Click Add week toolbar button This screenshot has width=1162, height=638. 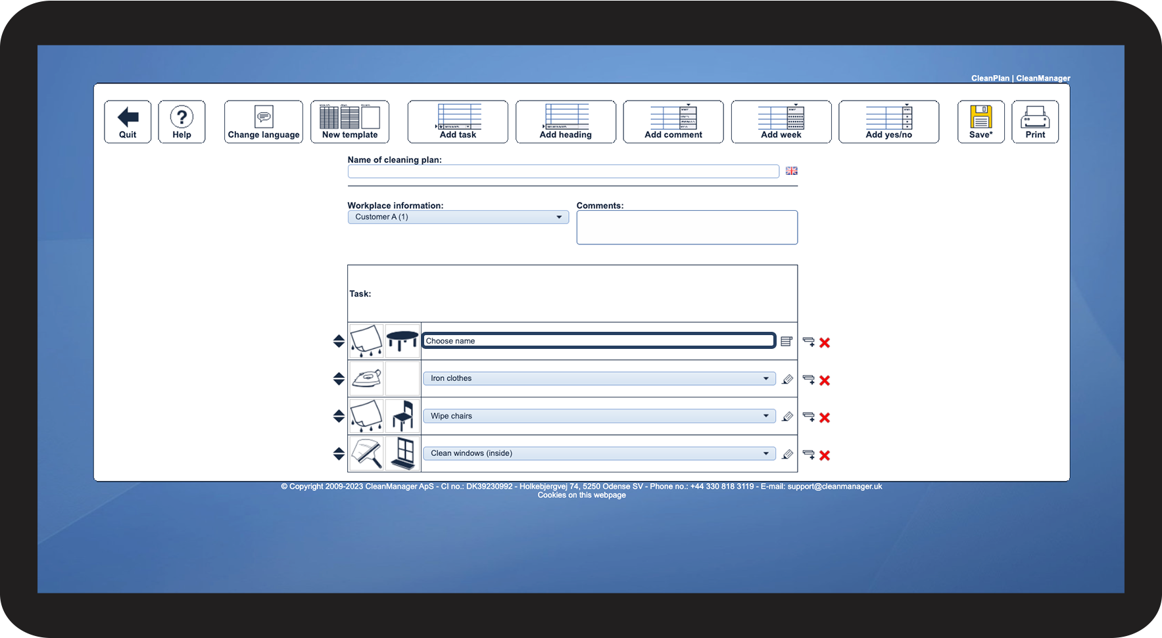pos(781,122)
